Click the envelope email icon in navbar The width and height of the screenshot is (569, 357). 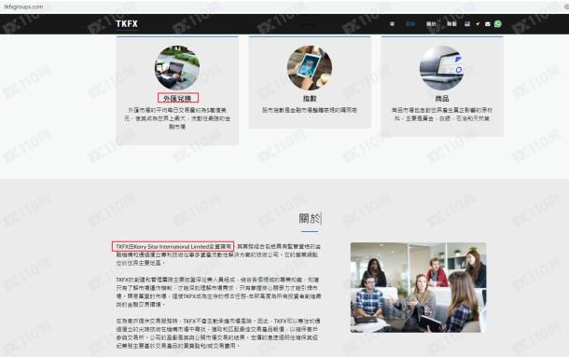pyautogui.click(x=487, y=24)
